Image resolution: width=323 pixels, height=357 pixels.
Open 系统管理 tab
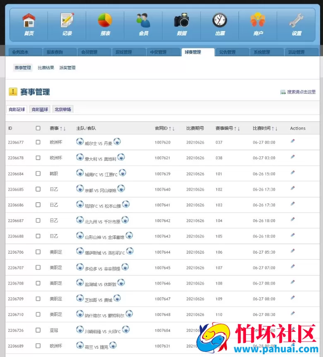click(x=267, y=52)
